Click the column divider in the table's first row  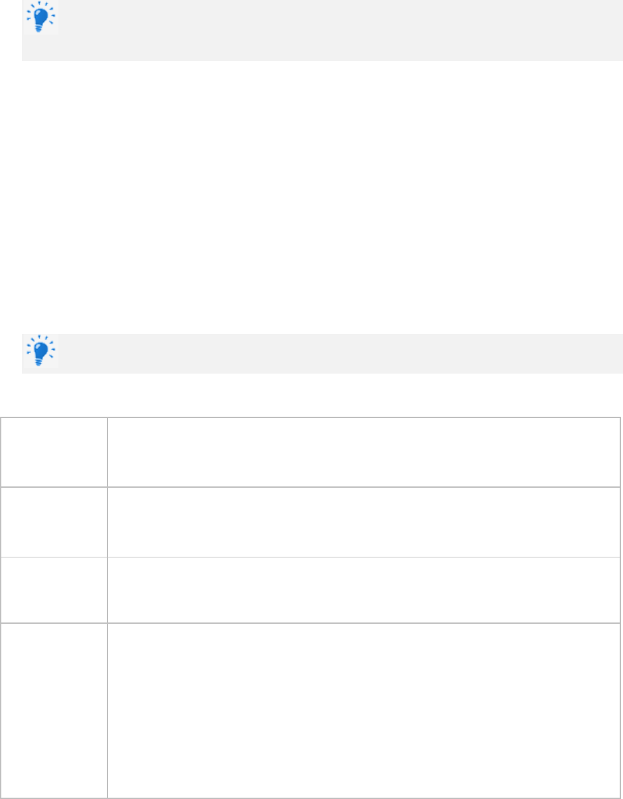[107, 452]
